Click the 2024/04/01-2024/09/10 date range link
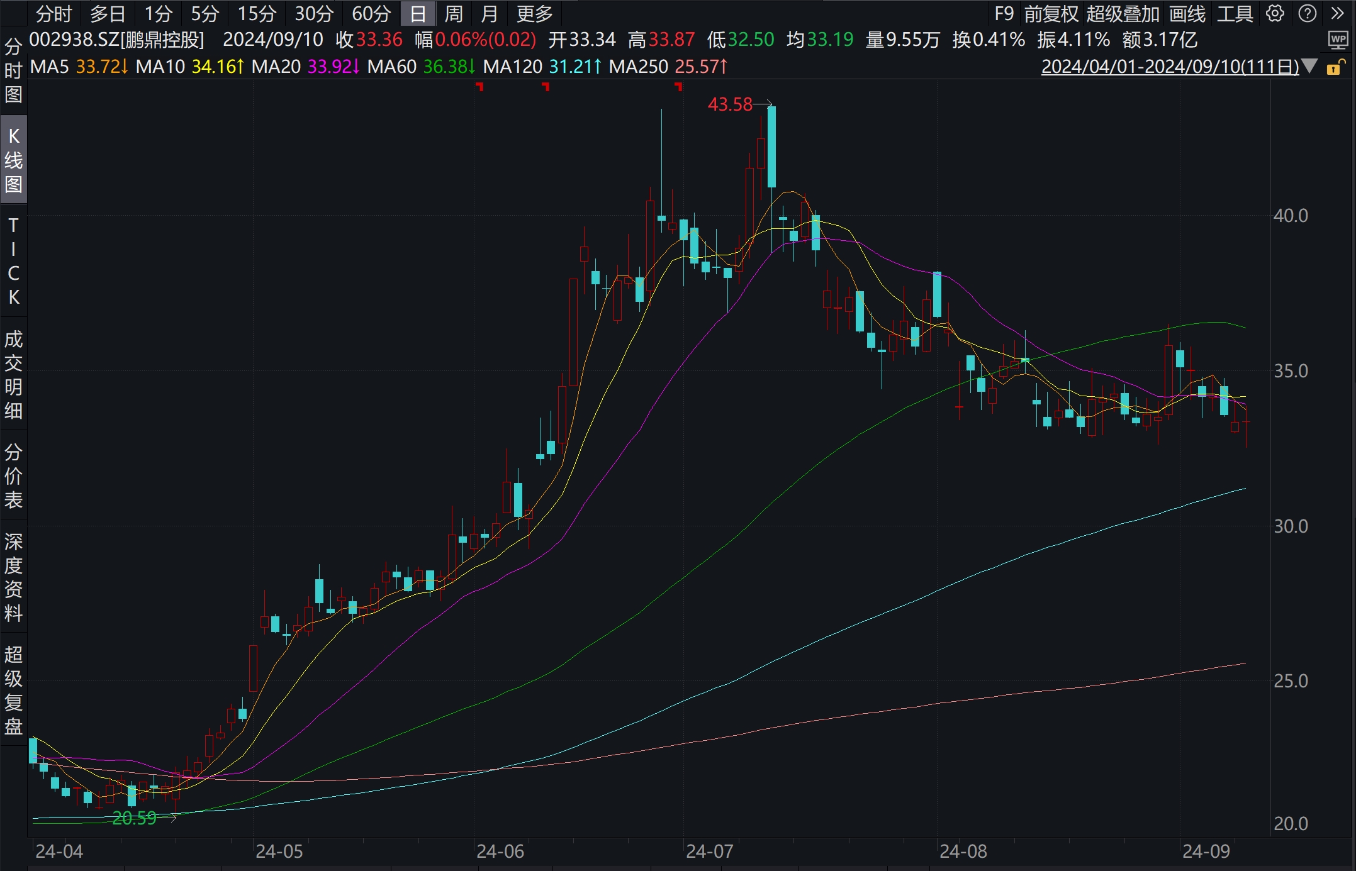Image resolution: width=1356 pixels, height=871 pixels. 1170,67
